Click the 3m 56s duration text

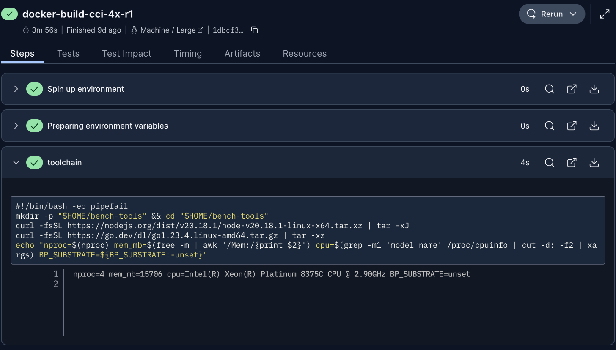pyautogui.click(x=45, y=30)
